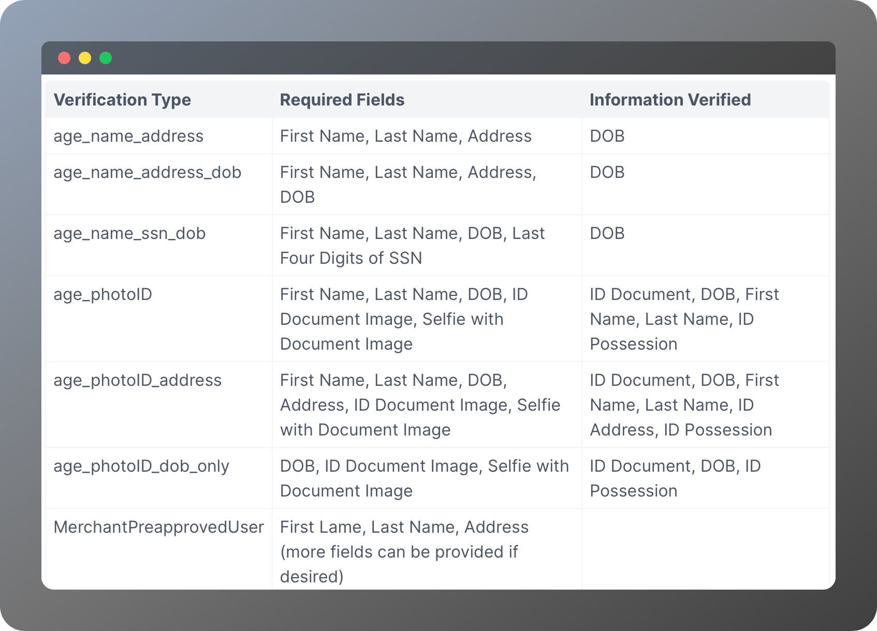
Task: Click the green maximize window dot
Action: [x=106, y=58]
